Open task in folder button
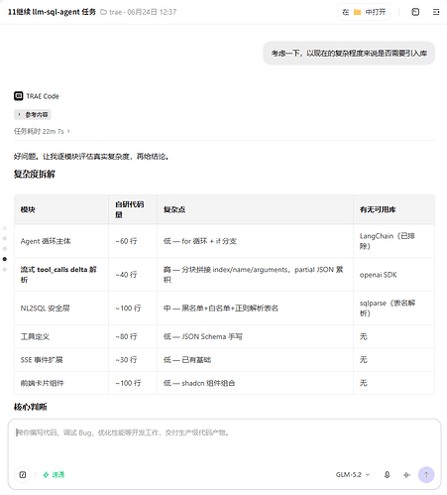 (364, 12)
